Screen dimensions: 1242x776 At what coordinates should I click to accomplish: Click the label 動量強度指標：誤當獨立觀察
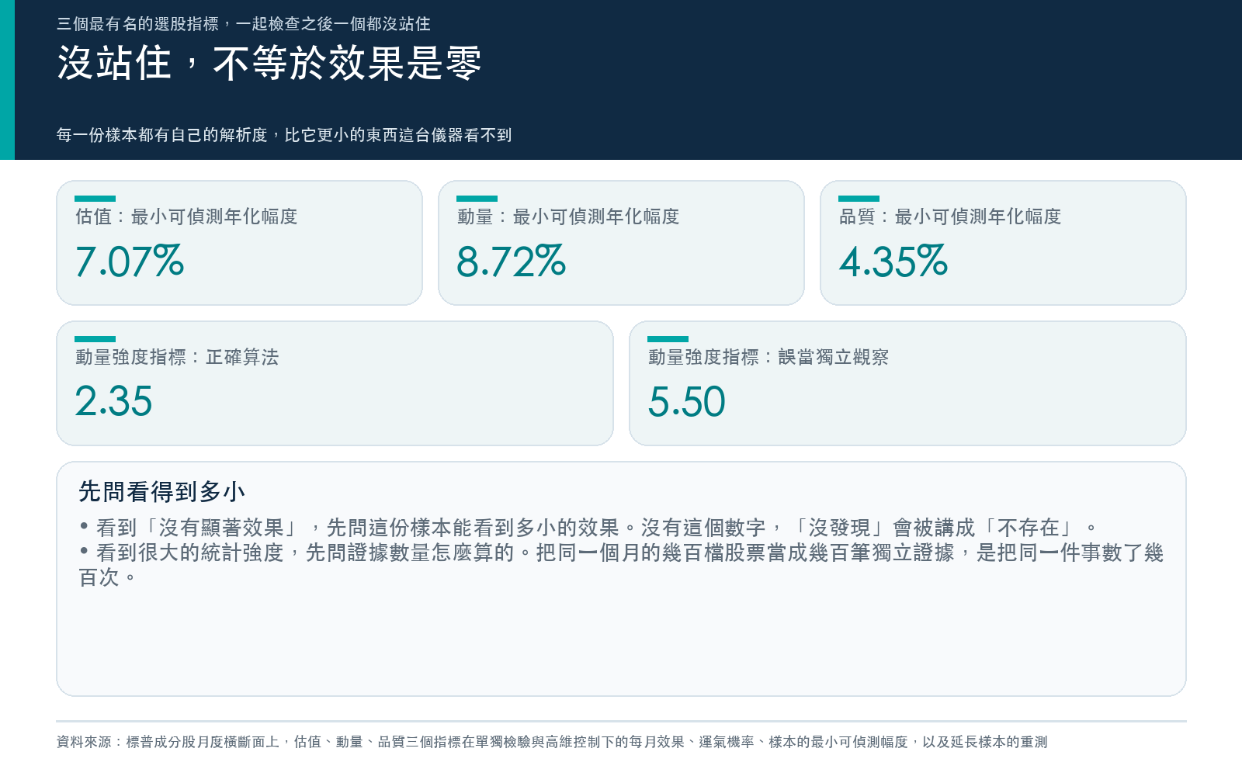768,357
